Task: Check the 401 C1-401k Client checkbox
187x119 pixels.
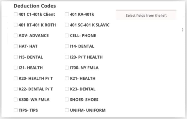Action: tap(16, 14)
